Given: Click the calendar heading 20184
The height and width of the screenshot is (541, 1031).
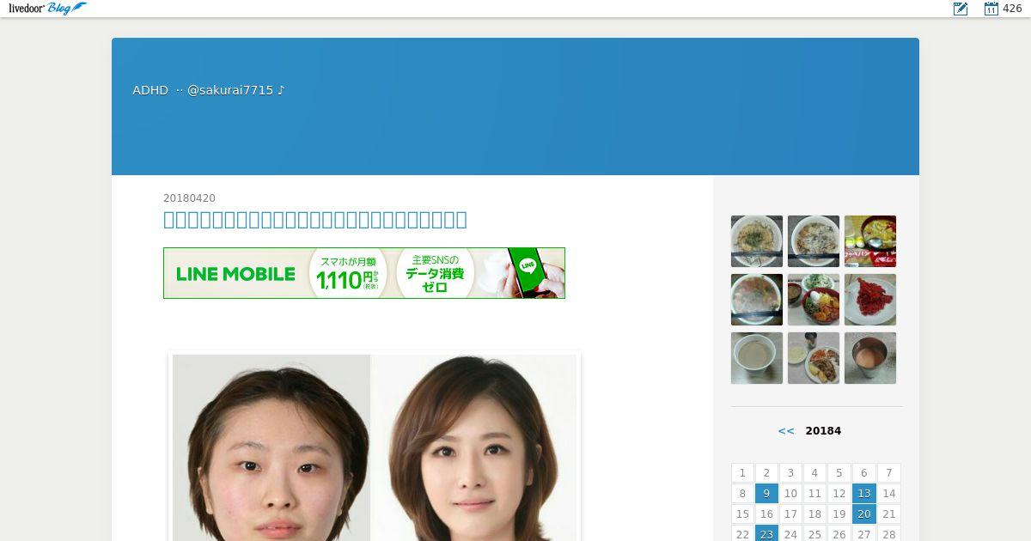Looking at the screenshot, I should point(823,431).
